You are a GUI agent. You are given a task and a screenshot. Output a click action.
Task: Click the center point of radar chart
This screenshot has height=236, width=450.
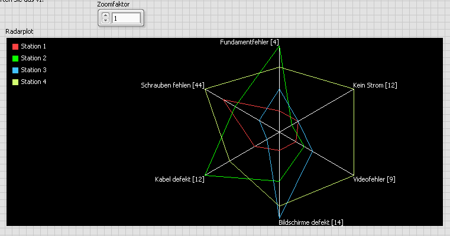click(279, 132)
